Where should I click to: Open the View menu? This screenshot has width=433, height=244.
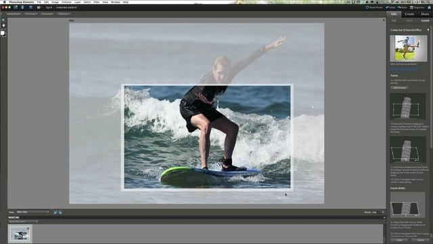click(106, 2)
